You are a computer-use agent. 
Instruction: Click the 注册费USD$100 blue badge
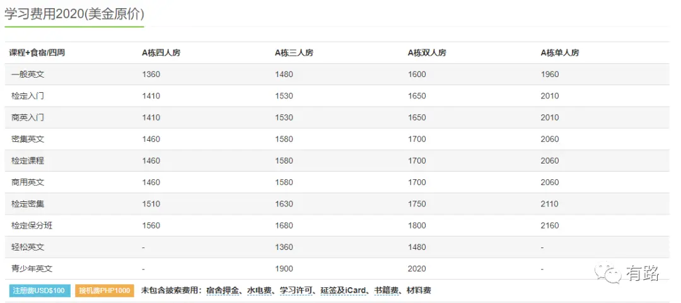point(40,290)
